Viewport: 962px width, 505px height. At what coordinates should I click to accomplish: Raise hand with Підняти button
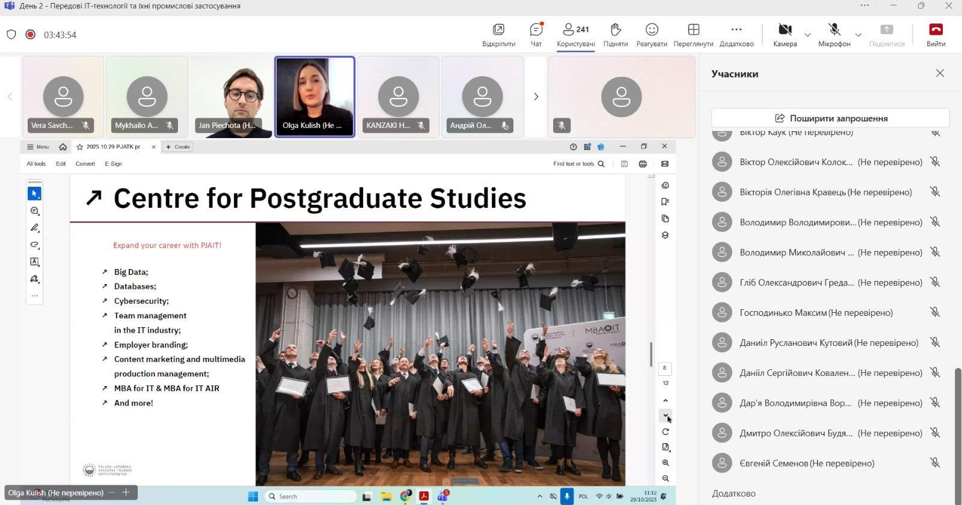[615, 34]
